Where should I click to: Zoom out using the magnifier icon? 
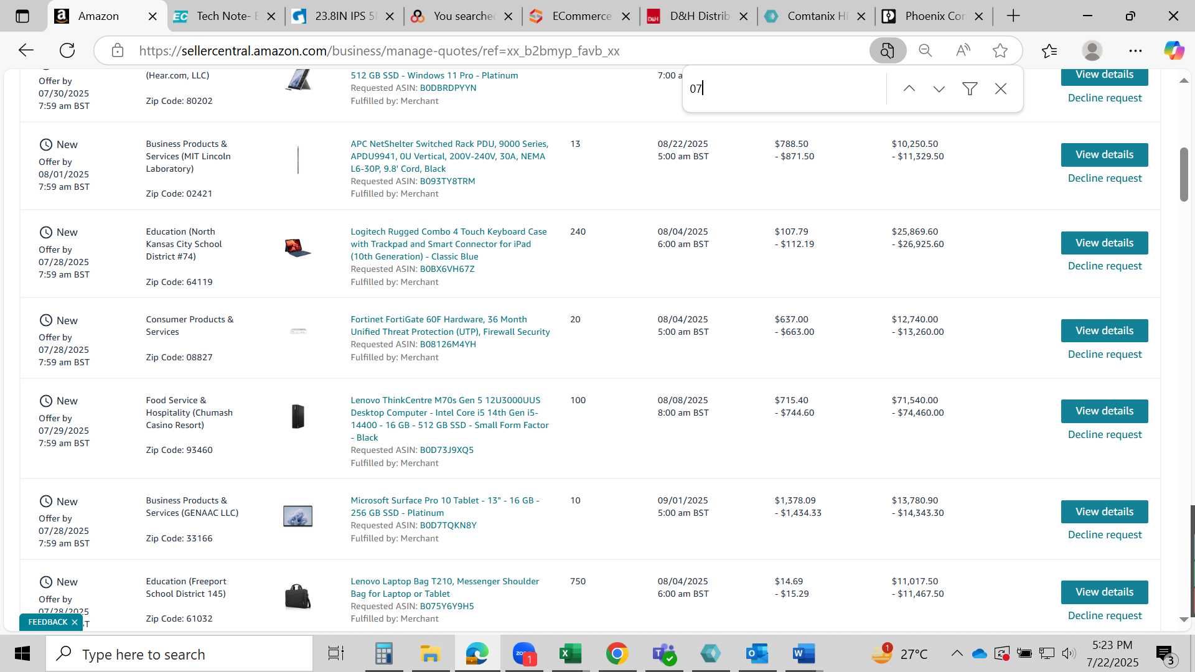[926, 50]
